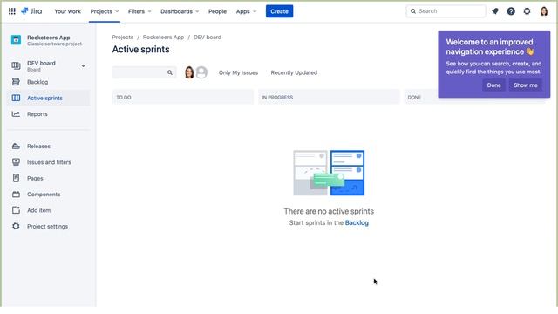This screenshot has height=314, width=558.
Task: Click the Pages document icon
Action: (x=16, y=178)
